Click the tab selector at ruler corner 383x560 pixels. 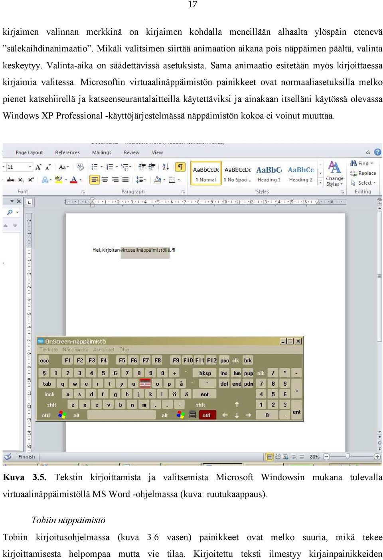point(29,202)
